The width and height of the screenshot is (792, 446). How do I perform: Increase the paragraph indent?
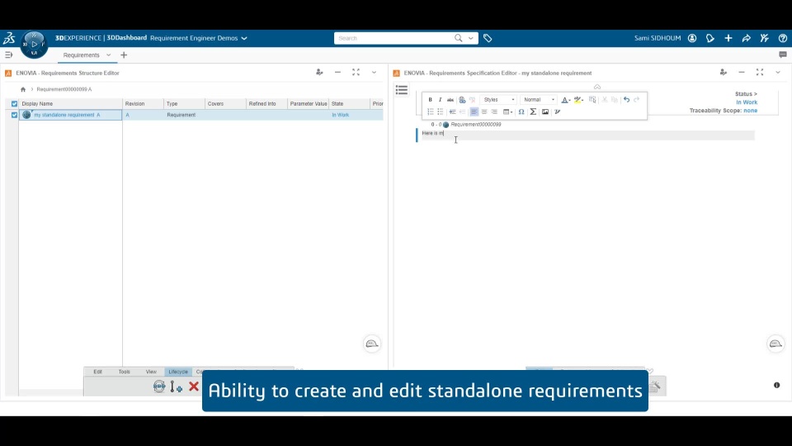tap(453, 111)
